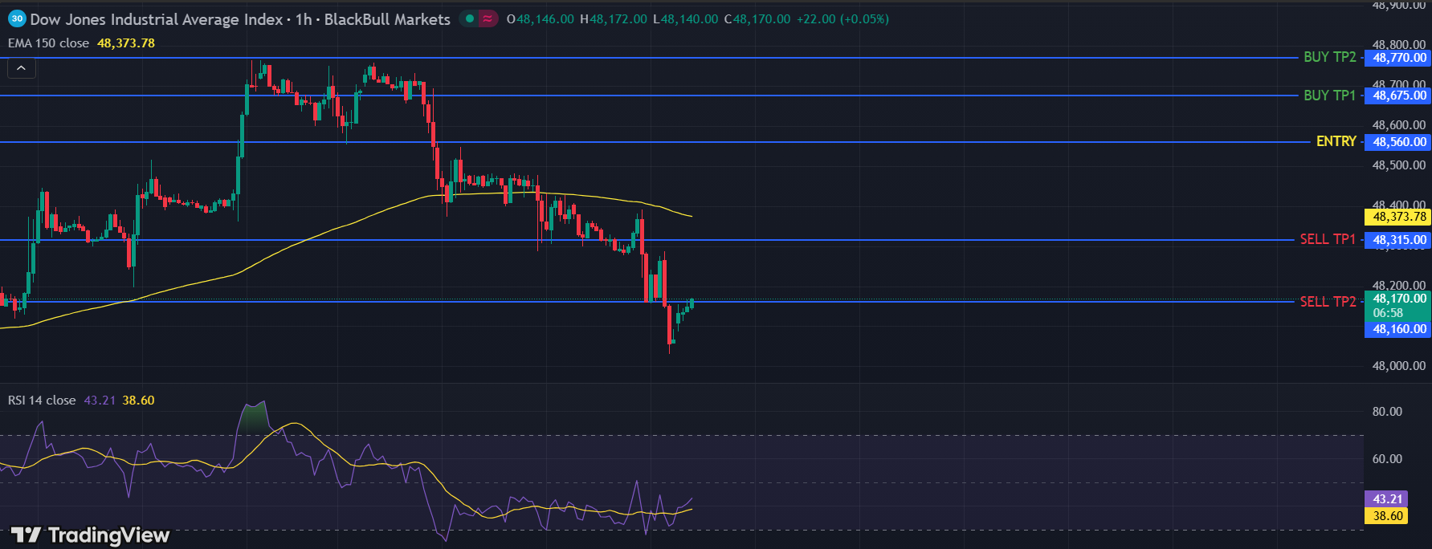Click the yellow 38.60 RSI axis label
Viewport: 1432px width, 549px height.
[x=1387, y=516]
